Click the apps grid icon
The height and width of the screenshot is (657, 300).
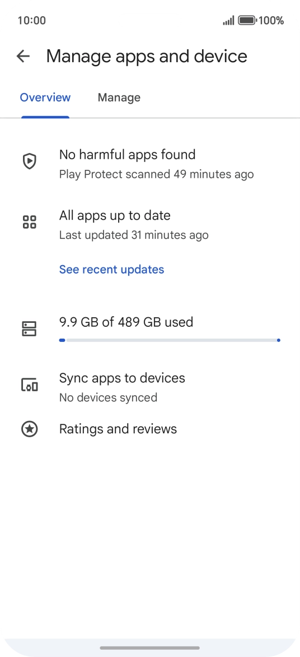click(x=29, y=222)
